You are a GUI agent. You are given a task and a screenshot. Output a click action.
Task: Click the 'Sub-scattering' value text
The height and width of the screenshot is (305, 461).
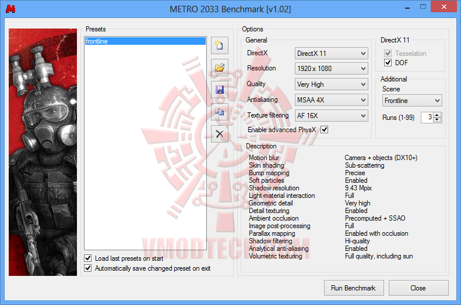coord(365,165)
